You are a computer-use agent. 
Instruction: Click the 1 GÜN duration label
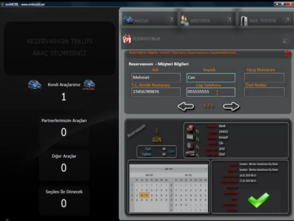tap(157, 135)
